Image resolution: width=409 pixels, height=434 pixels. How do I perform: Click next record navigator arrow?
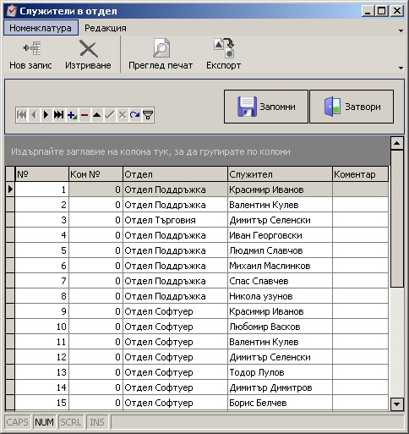click(x=46, y=115)
